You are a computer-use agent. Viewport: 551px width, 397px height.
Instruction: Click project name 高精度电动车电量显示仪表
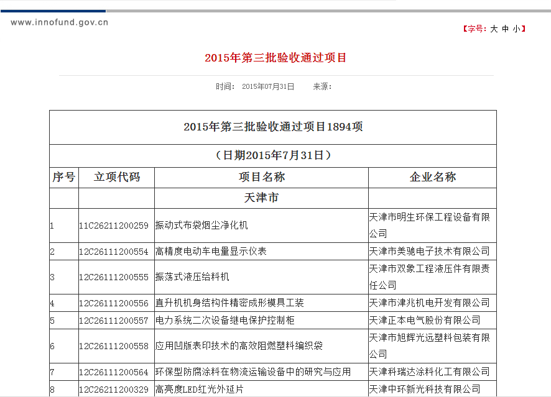coord(211,252)
